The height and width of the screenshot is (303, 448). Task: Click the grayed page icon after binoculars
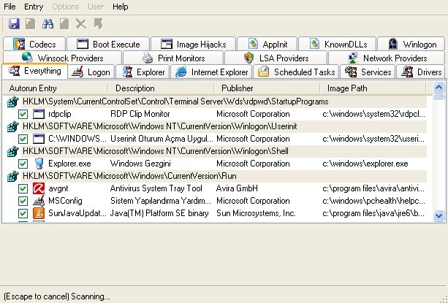[x=64, y=23]
